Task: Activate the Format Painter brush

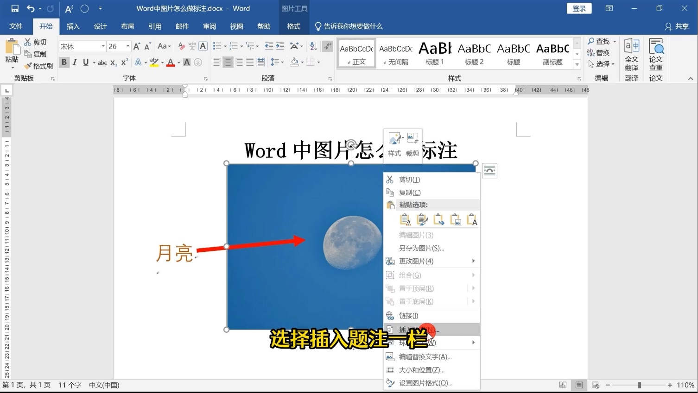Action: coord(38,66)
